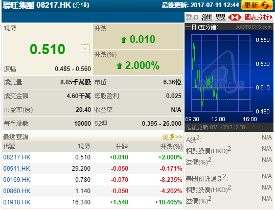
Task: Click the 收益率 N/A value
Action: coord(176,110)
